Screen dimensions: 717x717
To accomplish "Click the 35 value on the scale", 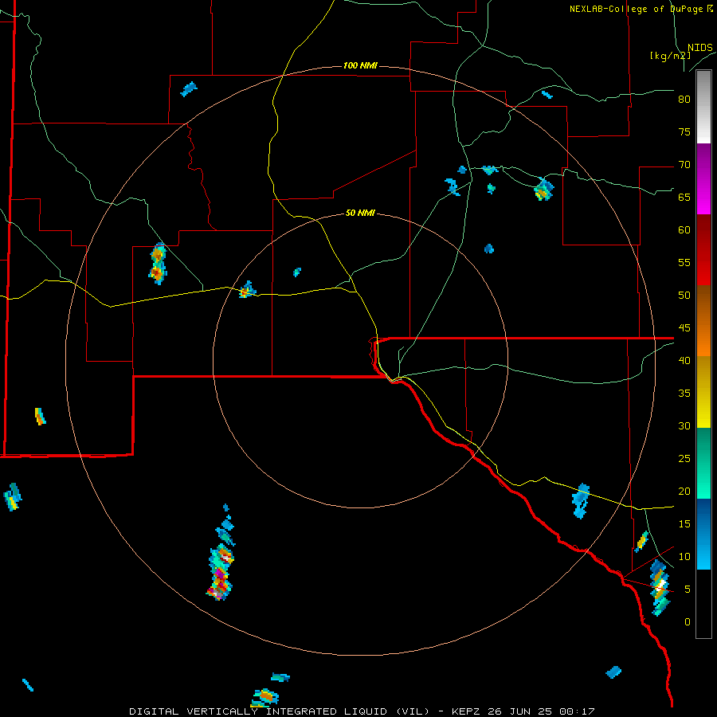I will point(684,394).
